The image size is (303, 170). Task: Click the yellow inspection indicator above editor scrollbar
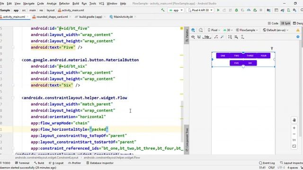click(181, 28)
